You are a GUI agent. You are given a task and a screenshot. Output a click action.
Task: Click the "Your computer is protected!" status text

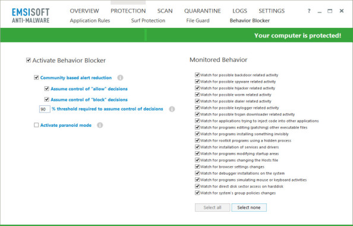[x=298, y=35]
